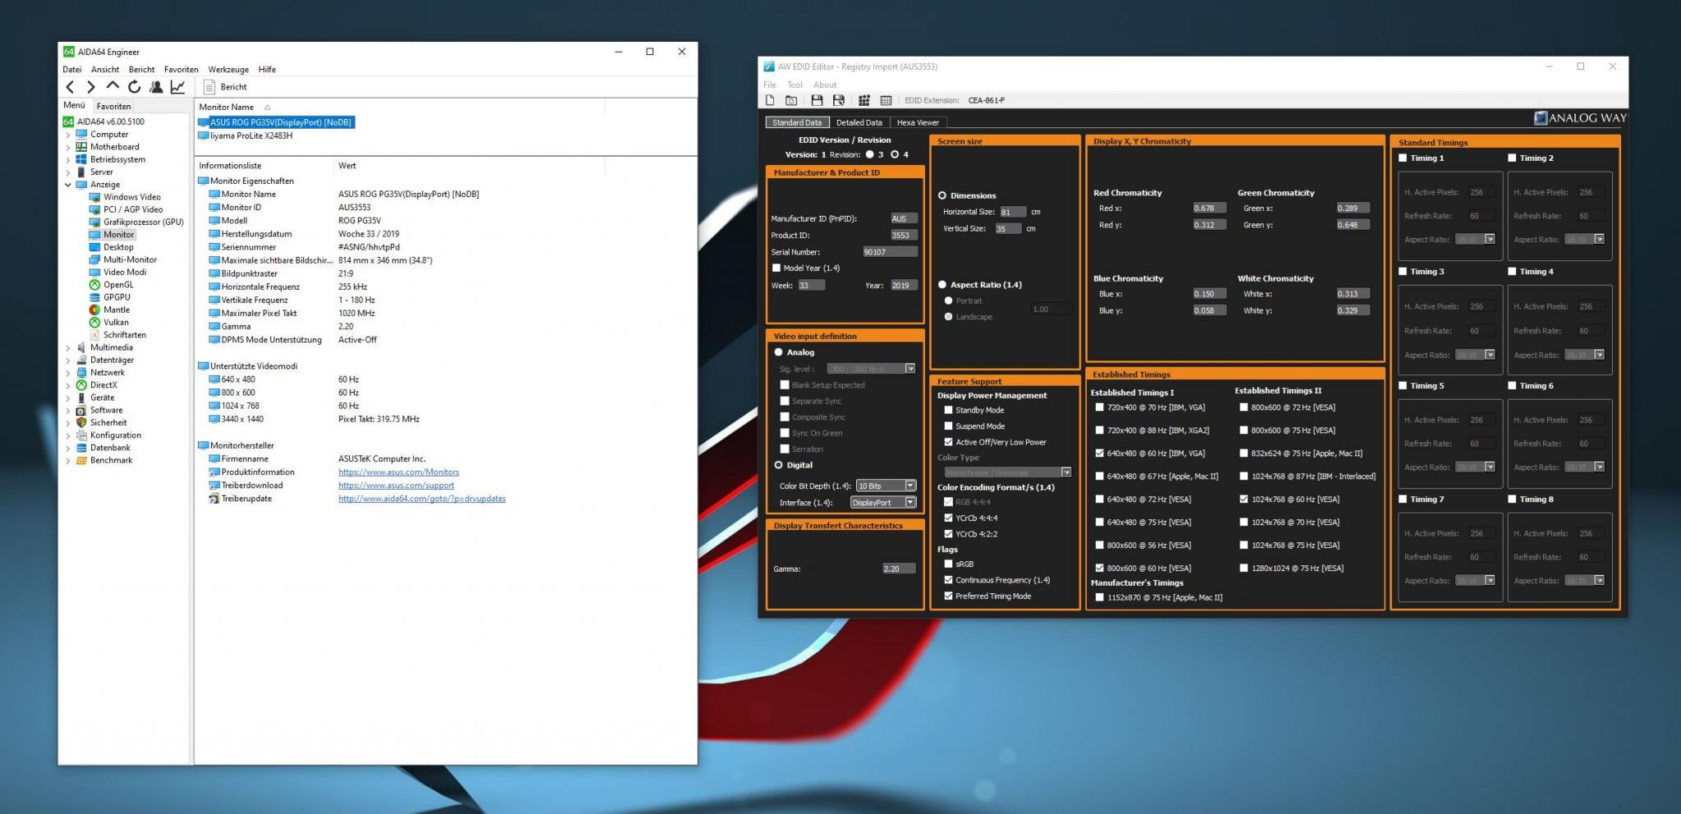This screenshot has width=1681, height=814.
Task: Go forward in AIDA64 navigation
Action: tap(91, 87)
